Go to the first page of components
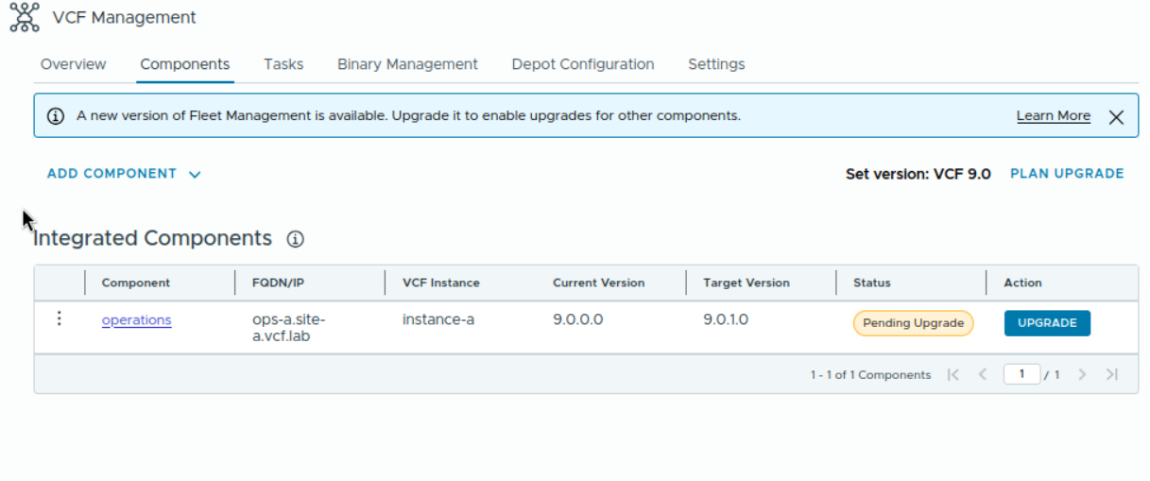This screenshot has height=481, width=1150. coord(953,375)
